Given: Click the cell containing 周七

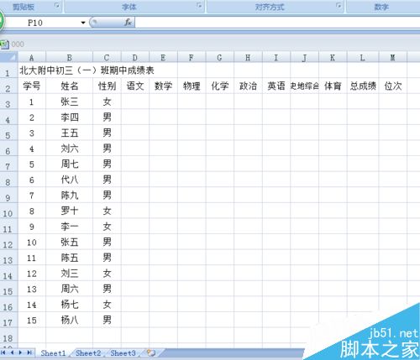Looking at the screenshot, I should point(69,164).
